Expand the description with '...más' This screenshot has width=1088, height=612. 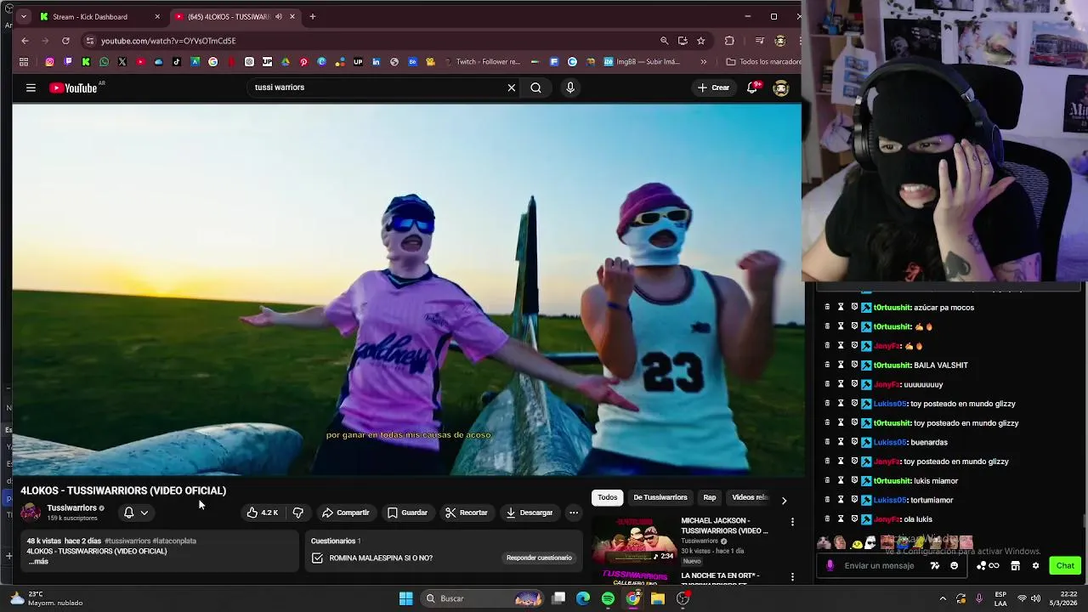[x=38, y=561]
